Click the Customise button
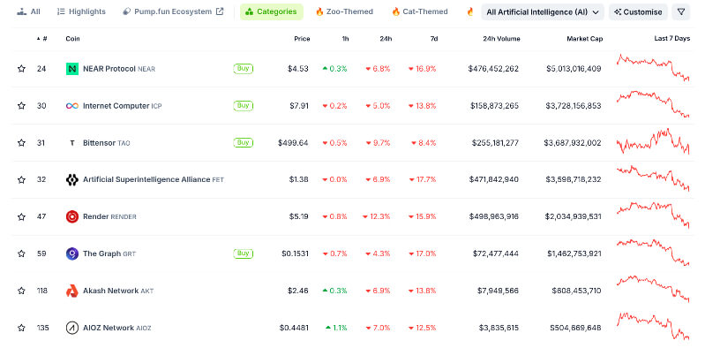Screen dimensions: 705x348 639,12
